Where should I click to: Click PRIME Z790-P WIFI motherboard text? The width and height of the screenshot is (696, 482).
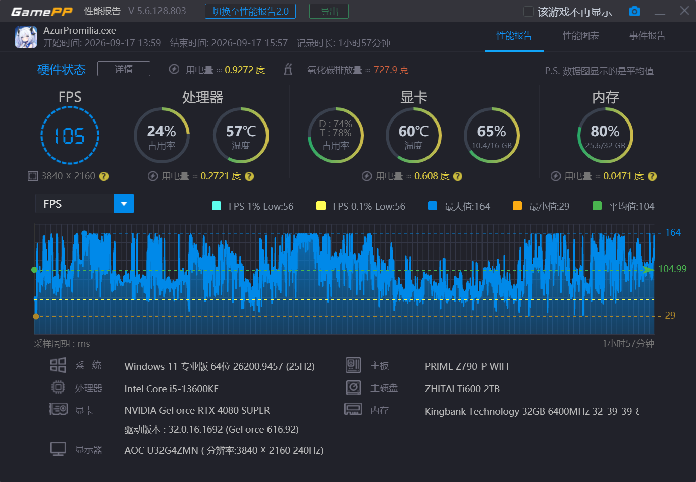(467, 366)
